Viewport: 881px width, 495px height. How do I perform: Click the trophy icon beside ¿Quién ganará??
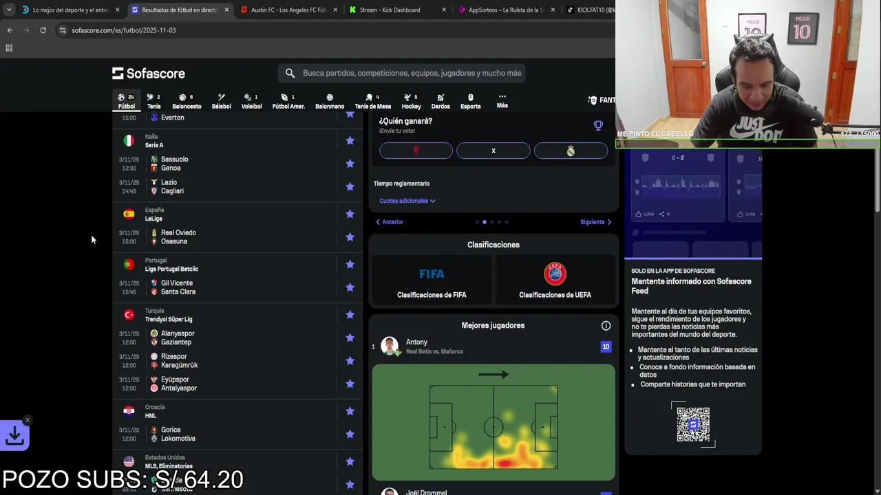[598, 125]
